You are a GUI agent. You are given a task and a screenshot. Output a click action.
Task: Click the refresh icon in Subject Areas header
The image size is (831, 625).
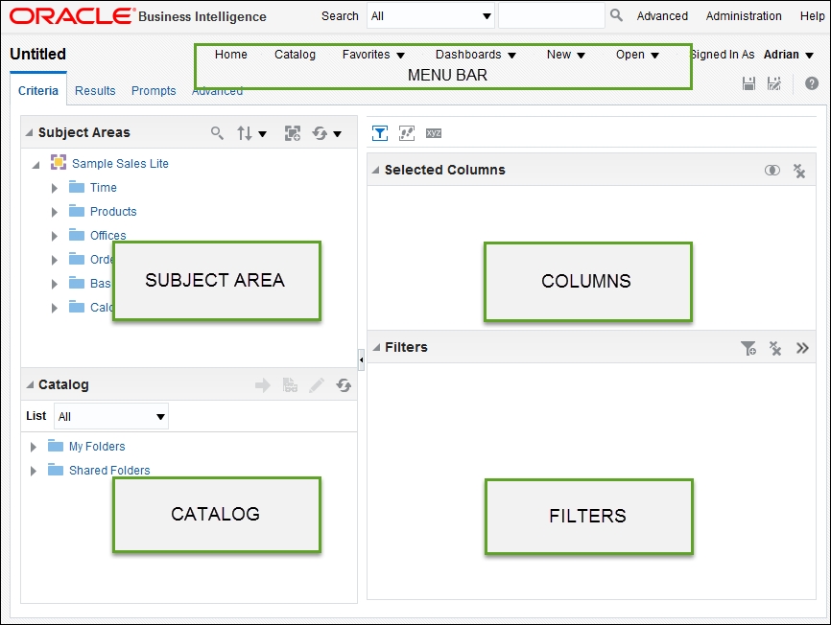coord(320,133)
